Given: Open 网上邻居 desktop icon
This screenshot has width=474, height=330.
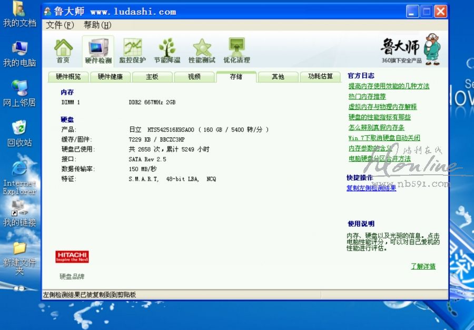Looking at the screenshot, I should coord(19,94).
